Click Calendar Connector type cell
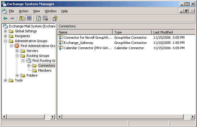Screen dimensions: 197x127 (x=129, y=48)
